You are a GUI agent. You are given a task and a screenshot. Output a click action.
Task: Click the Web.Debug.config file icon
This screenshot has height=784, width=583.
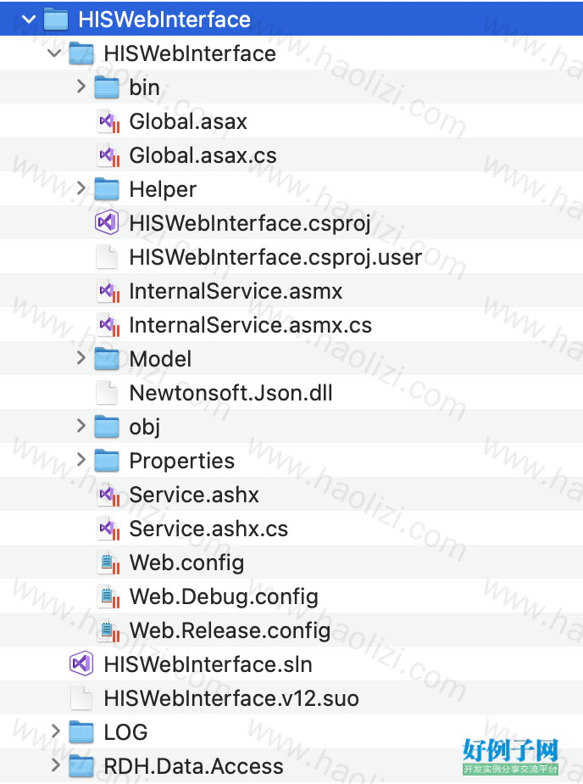(108, 596)
